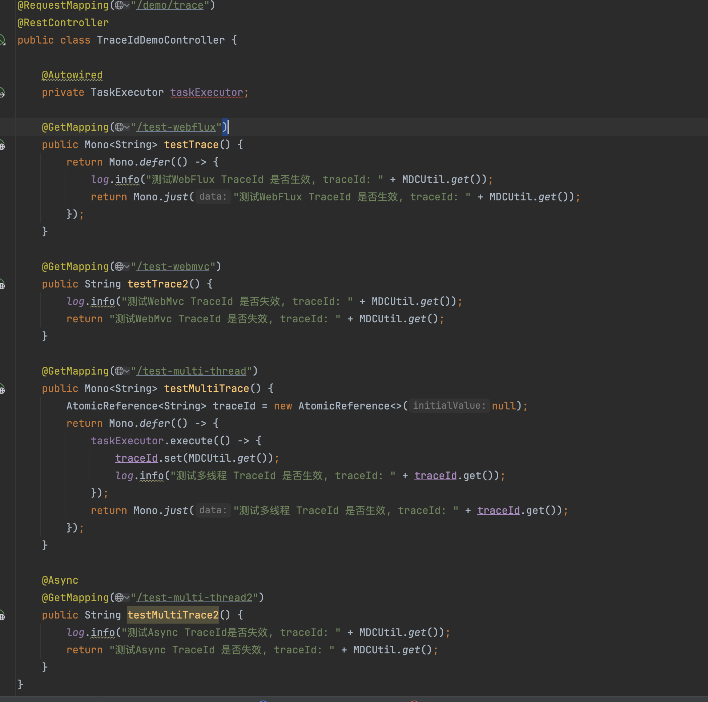The height and width of the screenshot is (702, 708).
Task: Click the AtomicReference<String> type declaration
Action: [x=136, y=406]
